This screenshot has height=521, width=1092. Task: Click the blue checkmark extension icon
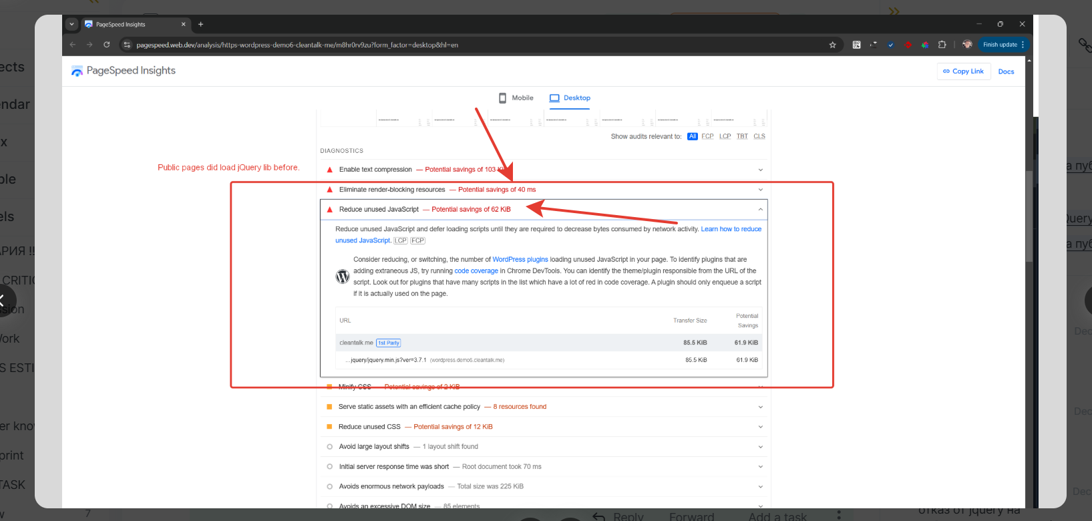[890, 45]
